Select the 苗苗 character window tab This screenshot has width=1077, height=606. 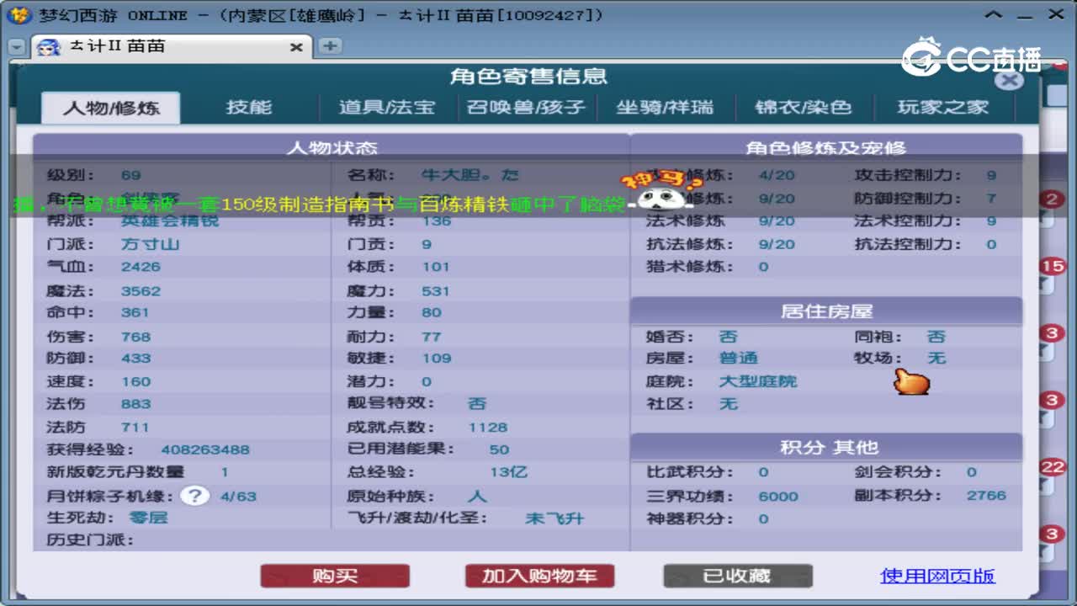point(171,46)
